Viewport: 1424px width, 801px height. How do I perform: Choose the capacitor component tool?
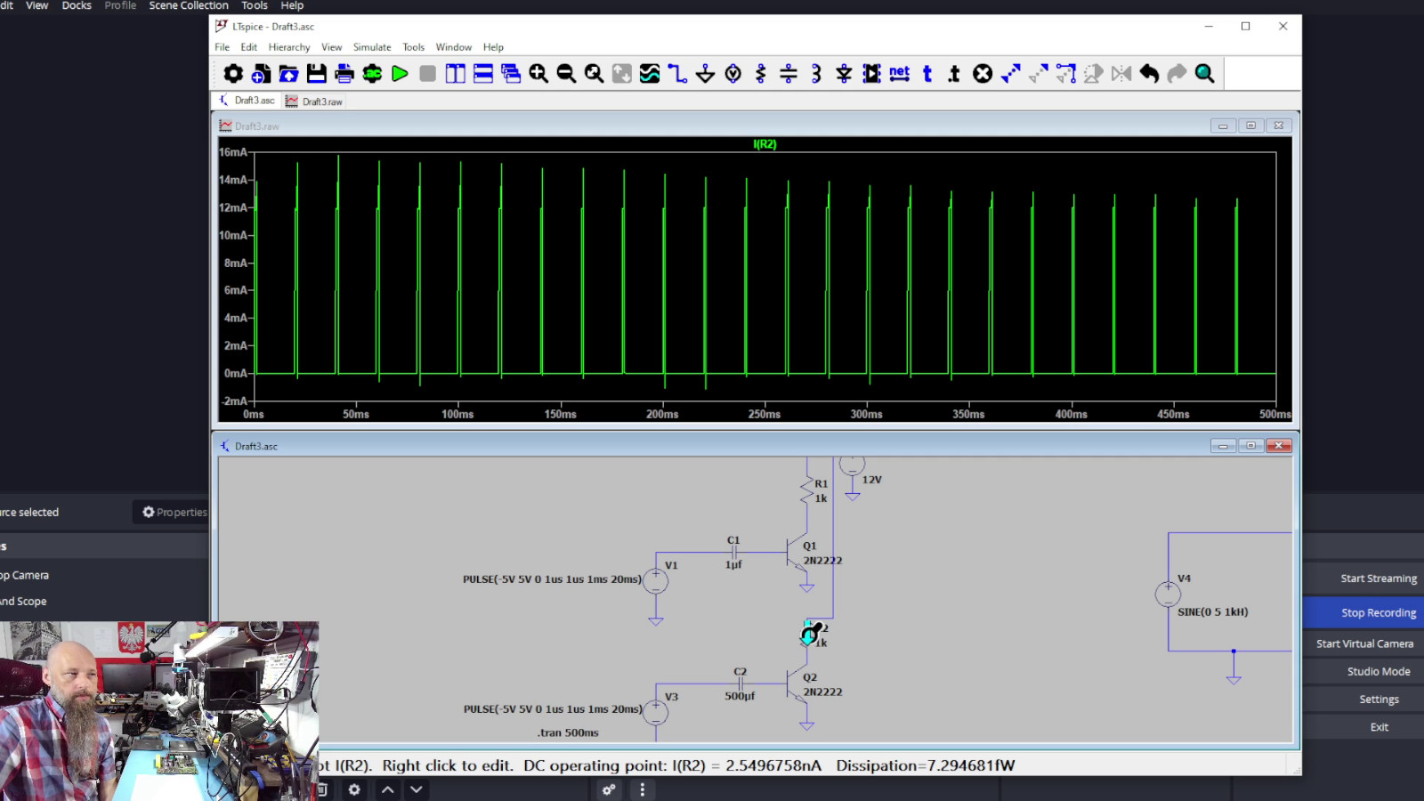tap(789, 74)
